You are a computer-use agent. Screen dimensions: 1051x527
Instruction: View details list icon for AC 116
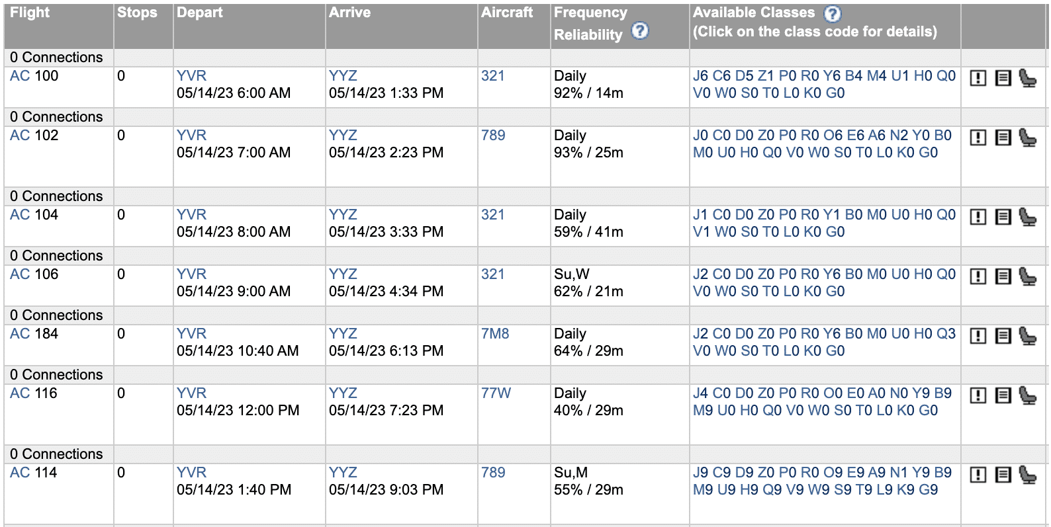click(x=1003, y=395)
